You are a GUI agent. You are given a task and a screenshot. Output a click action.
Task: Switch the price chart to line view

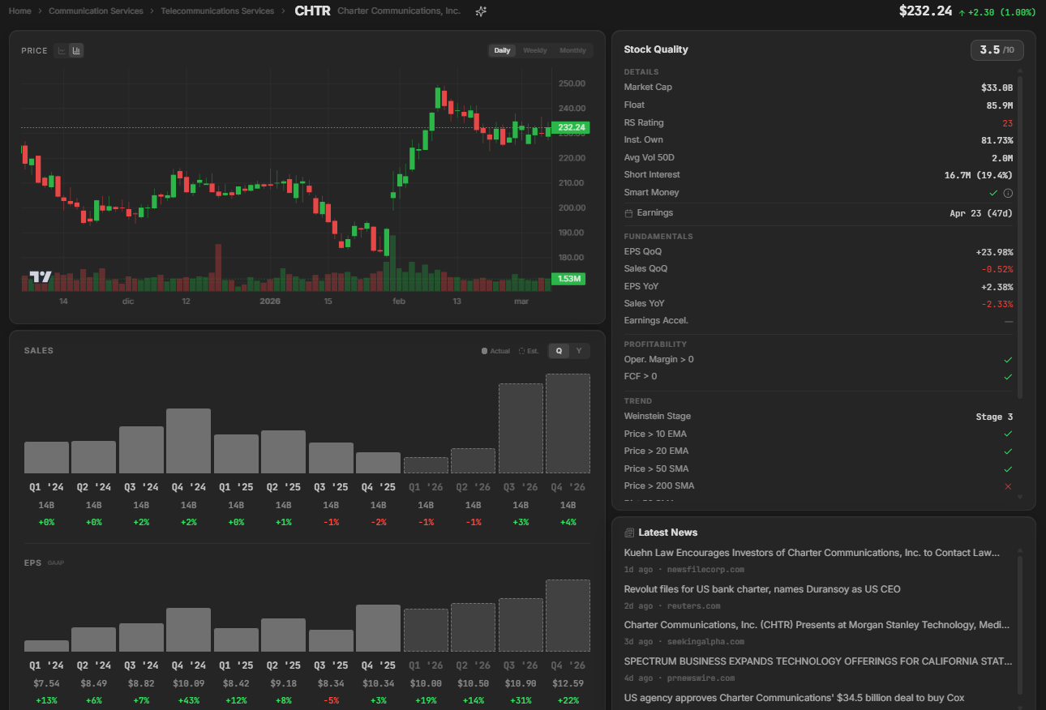(x=61, y=50)
